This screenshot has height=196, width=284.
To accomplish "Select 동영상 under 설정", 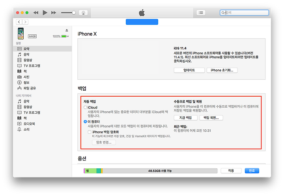I will 43,60.
